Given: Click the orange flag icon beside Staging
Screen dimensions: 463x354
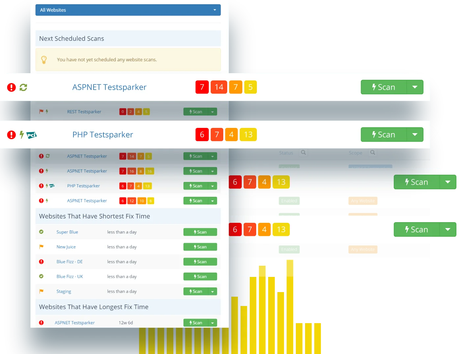Looking at the screenshot, I should (41, 291).
